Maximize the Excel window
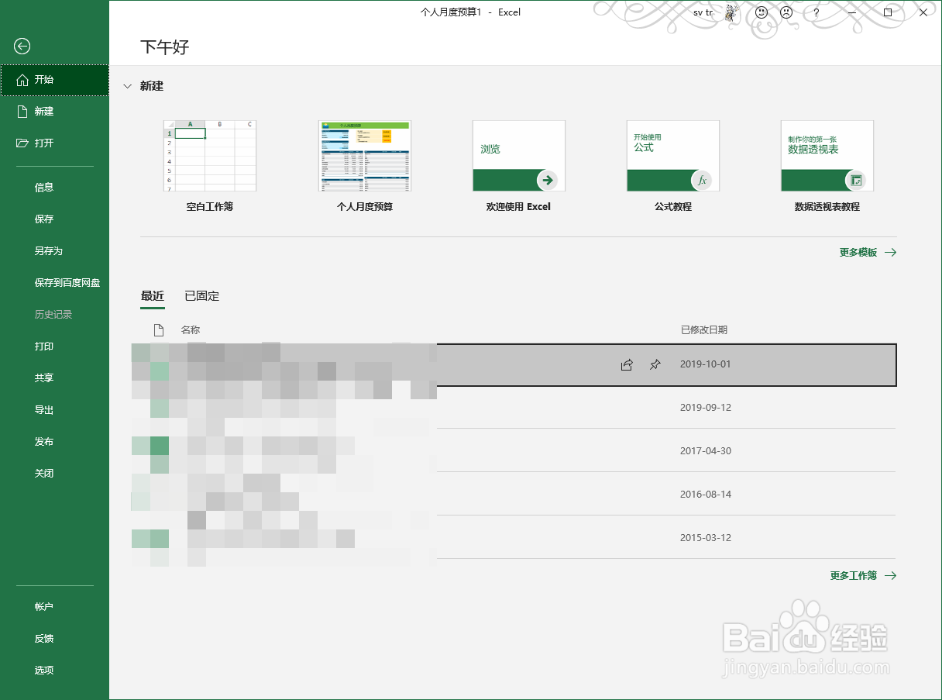This screenshot has height=700, width=942. [888, 12]
